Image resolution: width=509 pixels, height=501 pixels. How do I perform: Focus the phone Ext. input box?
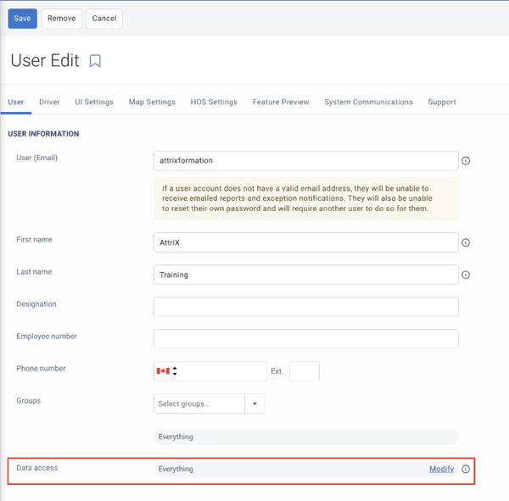(305, 371)
